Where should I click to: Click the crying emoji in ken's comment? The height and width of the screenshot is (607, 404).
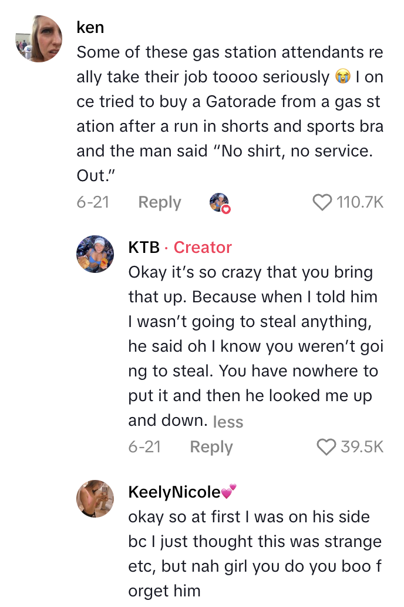(342, 77)
